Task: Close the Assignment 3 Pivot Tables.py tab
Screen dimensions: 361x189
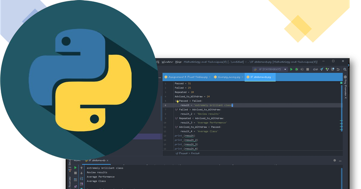Action: click(x=210, y=77)
